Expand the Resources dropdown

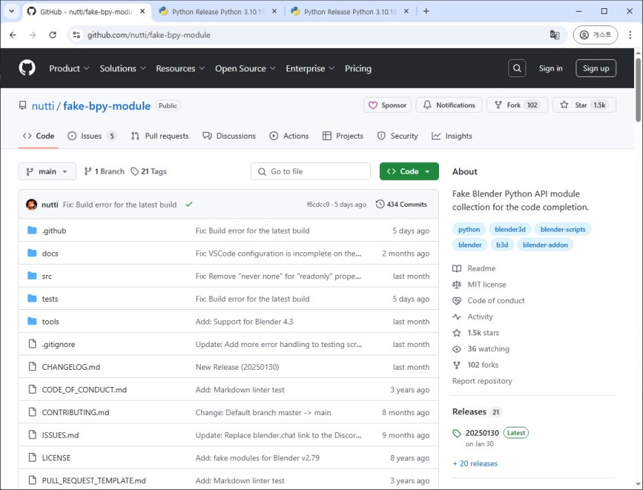180,69
